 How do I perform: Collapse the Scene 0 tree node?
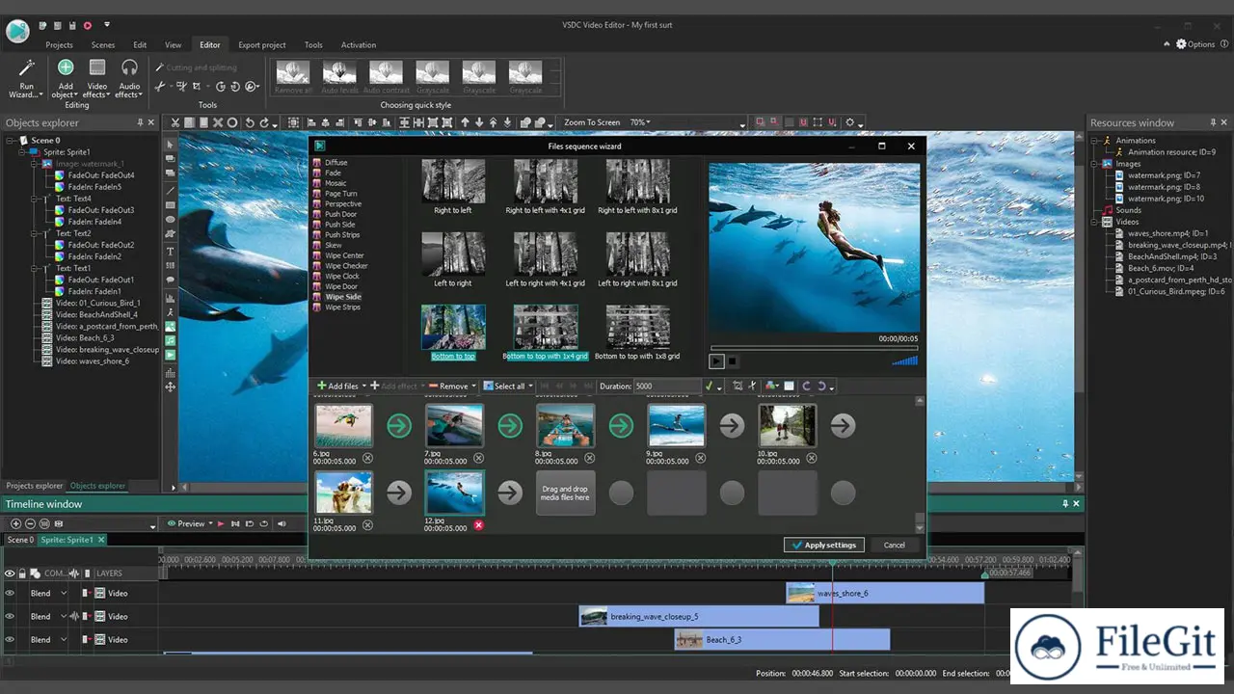point(10,141)
